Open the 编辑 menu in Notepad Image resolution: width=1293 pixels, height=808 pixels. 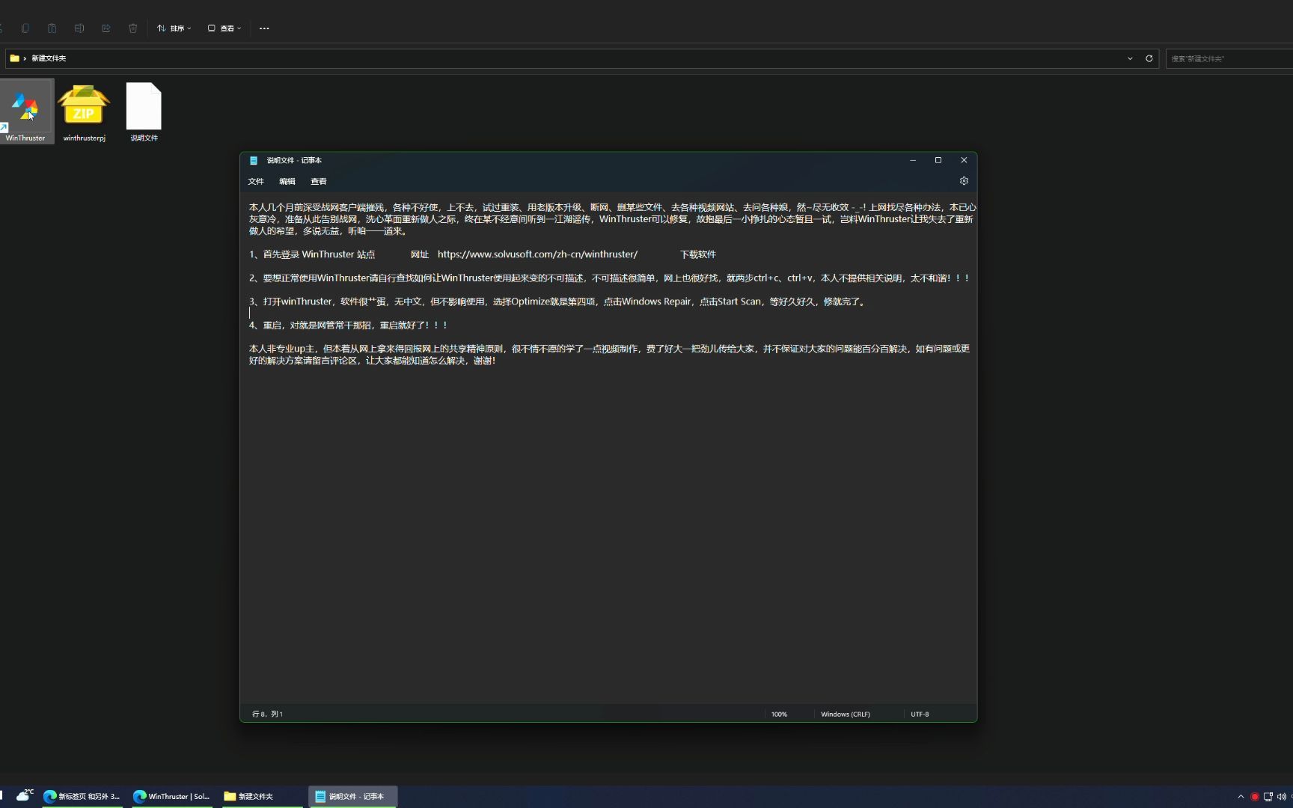[x=287, y=181]
